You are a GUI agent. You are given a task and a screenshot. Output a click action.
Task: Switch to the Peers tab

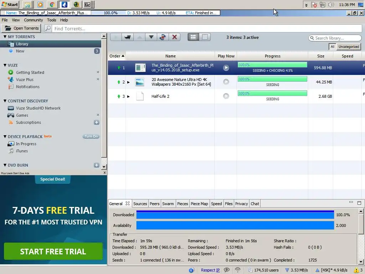155,204
